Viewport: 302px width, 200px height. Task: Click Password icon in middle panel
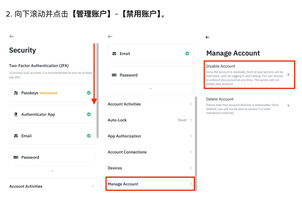coord(114,75)
